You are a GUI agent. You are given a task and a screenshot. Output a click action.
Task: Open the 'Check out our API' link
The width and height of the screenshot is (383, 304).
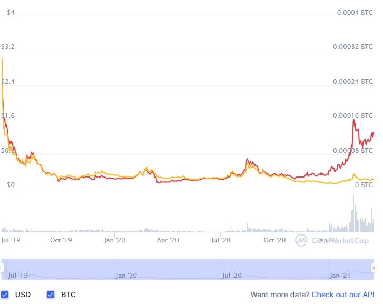click(x=343, y=295)
